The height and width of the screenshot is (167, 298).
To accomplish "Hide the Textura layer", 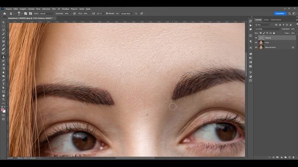I will (256, 38).
